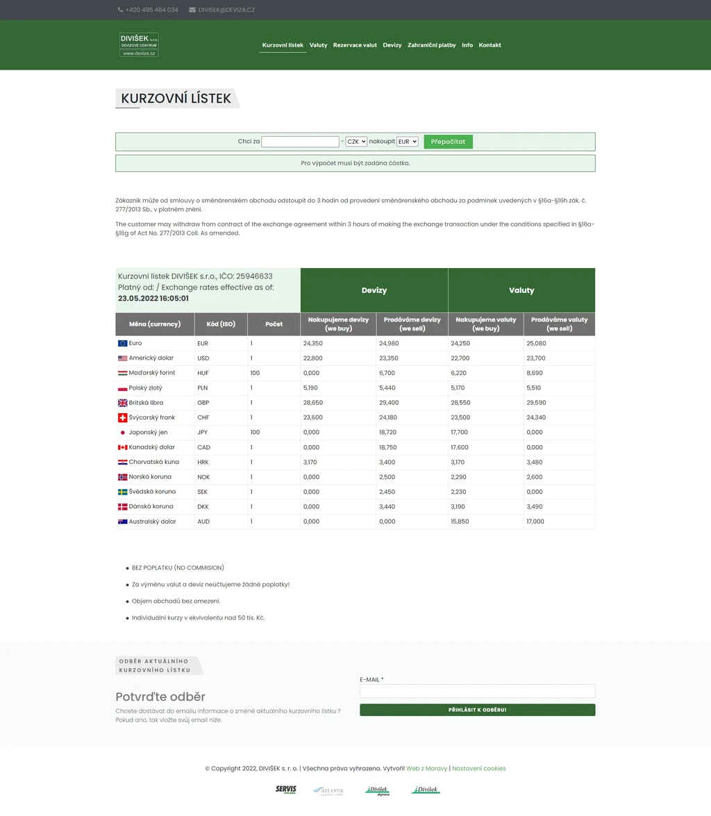Click the Atlantik logo in footer

pos(328,790)
